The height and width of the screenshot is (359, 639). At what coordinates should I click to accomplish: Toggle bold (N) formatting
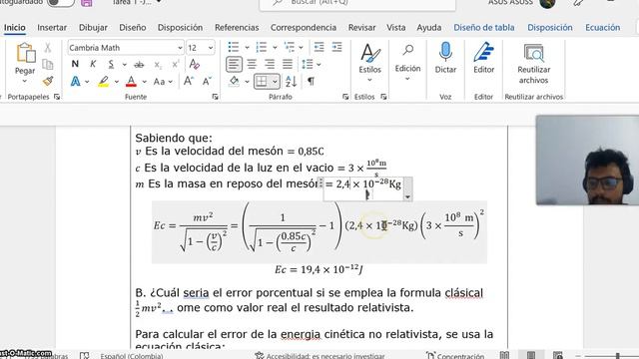75,64
